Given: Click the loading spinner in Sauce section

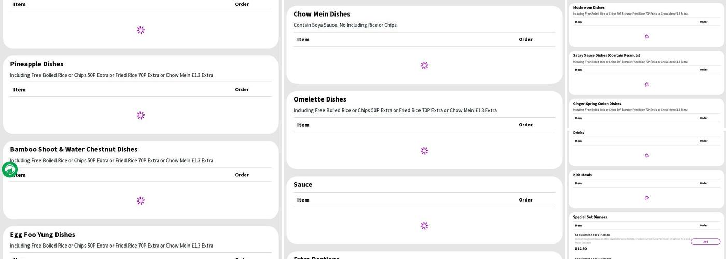Looking at the screenshot, I should 424,226.
